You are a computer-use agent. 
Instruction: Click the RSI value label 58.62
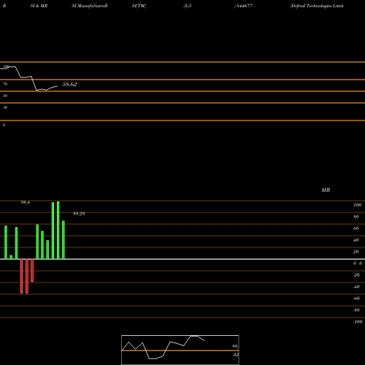coord(69,85)
